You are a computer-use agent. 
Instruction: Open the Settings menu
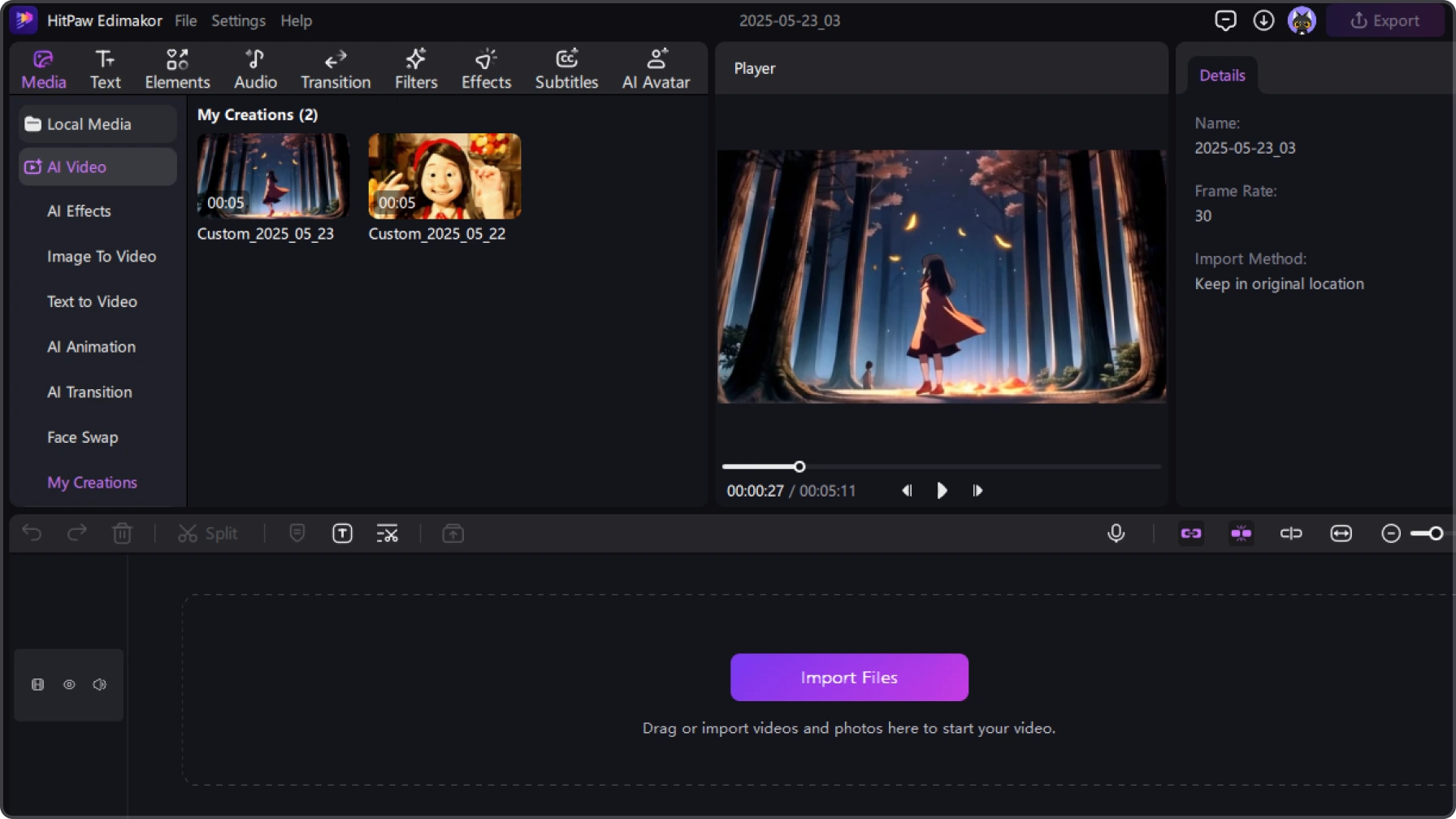(238, 20)
